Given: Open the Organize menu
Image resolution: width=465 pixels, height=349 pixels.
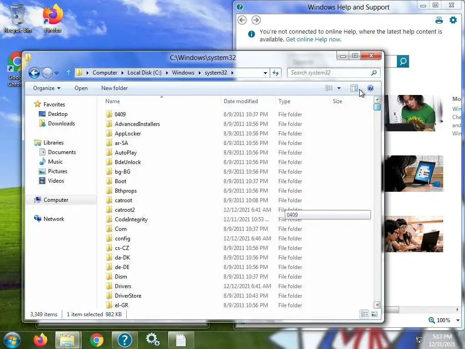Looking at the screenshot, I should click(x=47, y=88).
